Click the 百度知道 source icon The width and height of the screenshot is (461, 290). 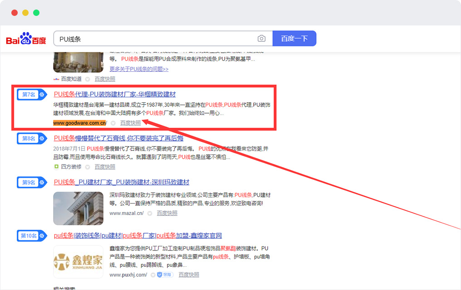(x=56, y=79)
